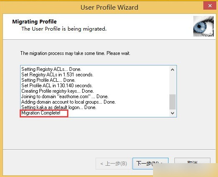This screenshot has height=177, width=218.
Task: Click the 下一步(N) next button
Action: click(151, 164)
